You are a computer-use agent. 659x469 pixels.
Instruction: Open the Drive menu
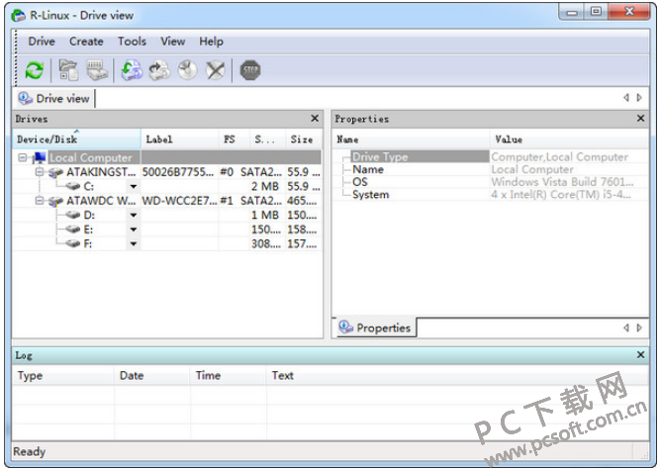click(42, 42)
